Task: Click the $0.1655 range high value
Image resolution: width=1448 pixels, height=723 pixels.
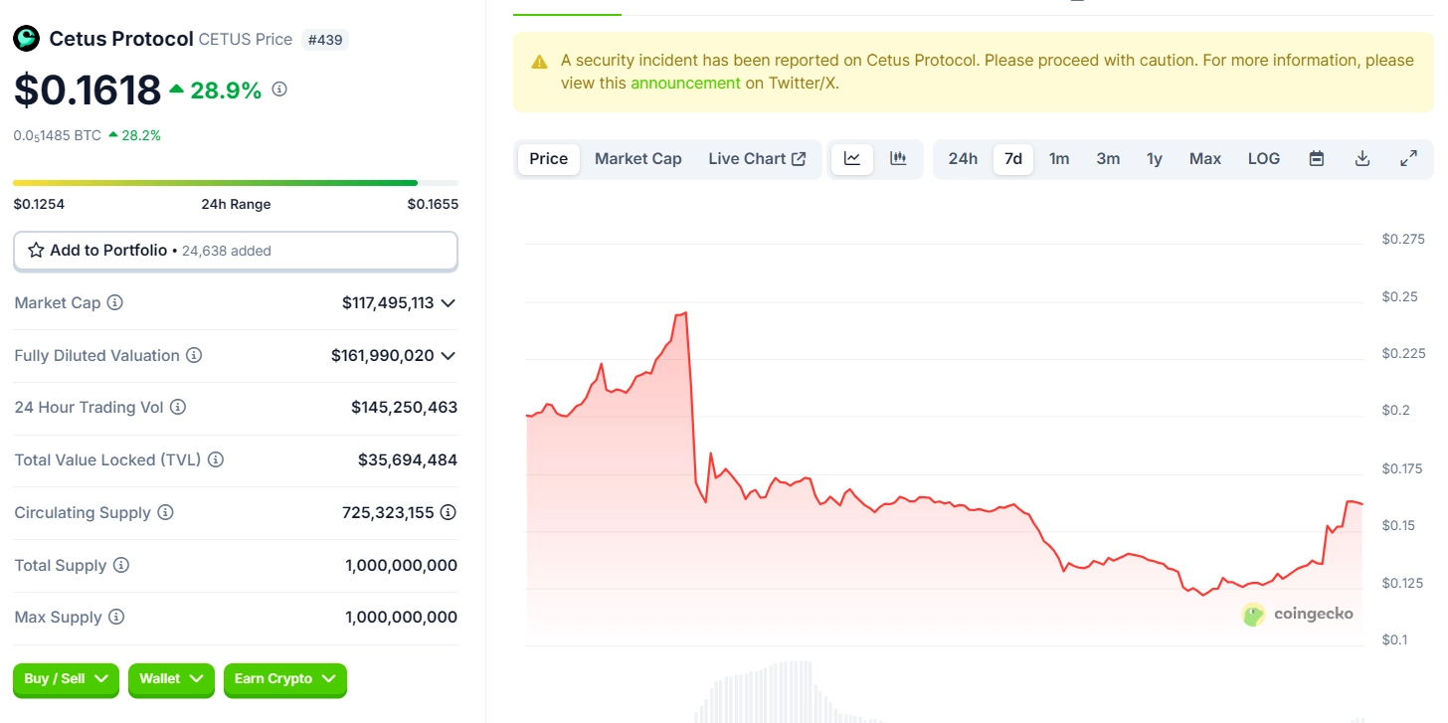Action: tap(433, 204)
